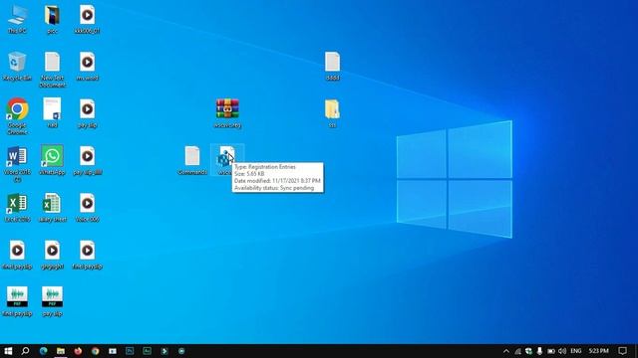Open the volume control in tray
This screenshot has height=358, width=638.
[x=562, y=351]
